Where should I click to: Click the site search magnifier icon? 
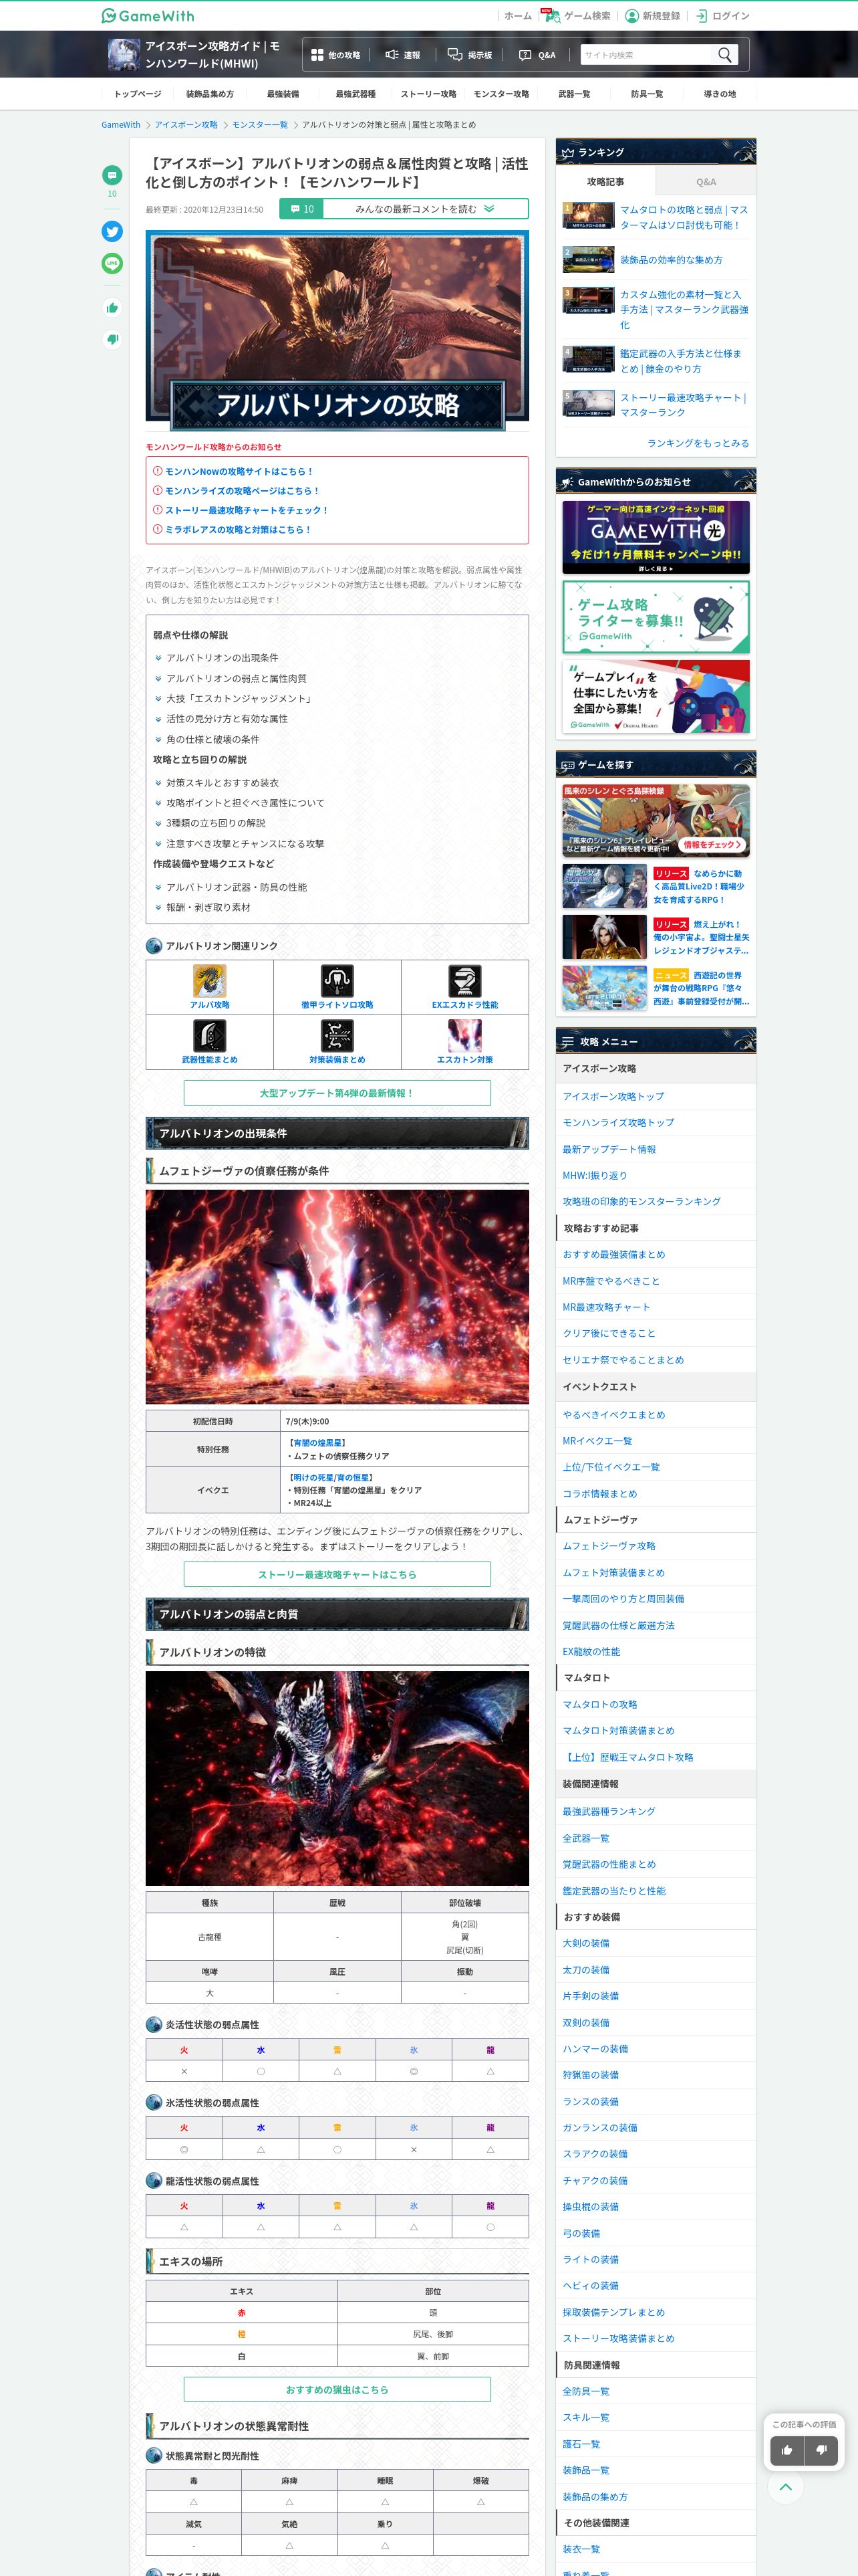point(725,54)
